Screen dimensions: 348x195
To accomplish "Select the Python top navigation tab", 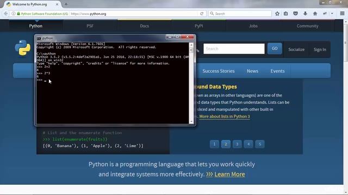I will point(36,26).
